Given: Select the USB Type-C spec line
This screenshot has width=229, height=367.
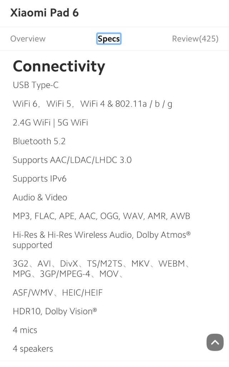Looking at the screenshot, I should pyautogui.click(x=36, y=85).
